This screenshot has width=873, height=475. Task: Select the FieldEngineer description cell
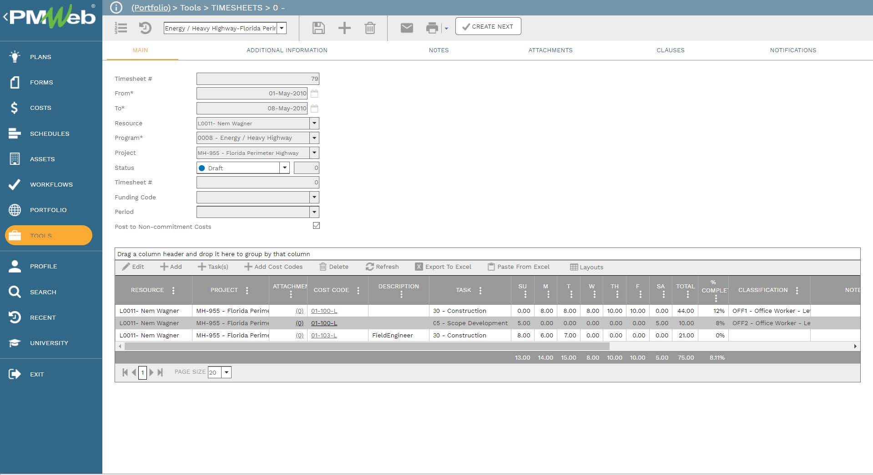point(399,336)
